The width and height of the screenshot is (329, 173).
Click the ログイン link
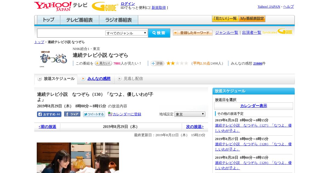coord(128,4)
